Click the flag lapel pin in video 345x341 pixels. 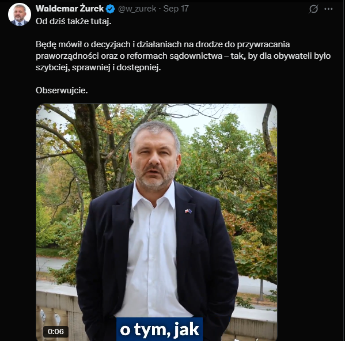[188, 211]
